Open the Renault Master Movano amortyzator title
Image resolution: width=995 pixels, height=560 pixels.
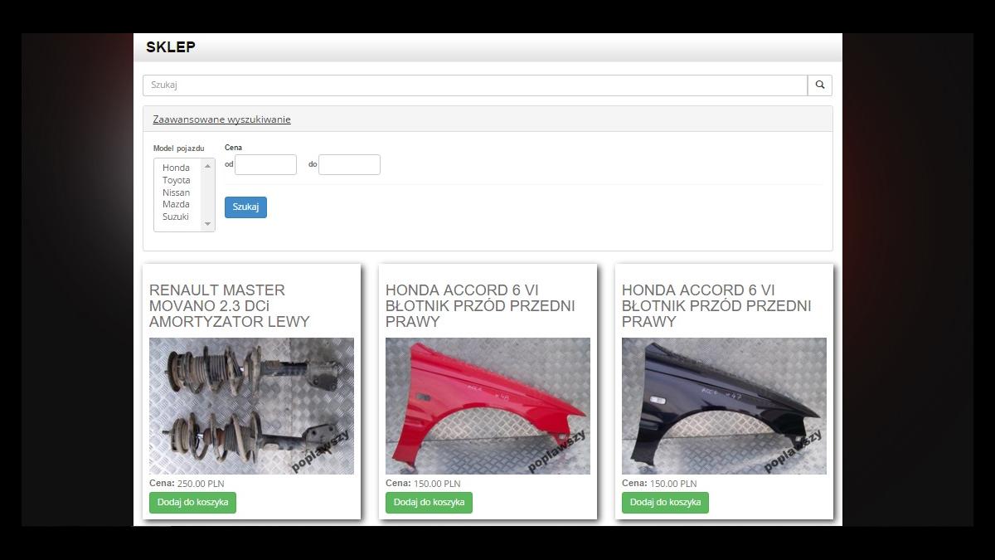[x=230, y=305]
